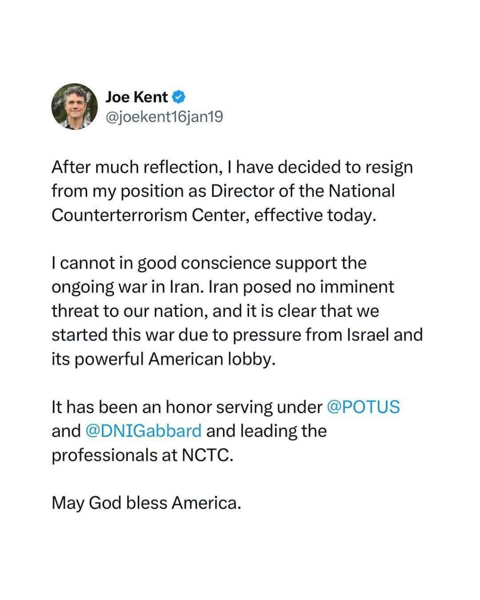Open the Joe Kent display name
Viewport: 480px width, 600px height.
(136, 97)
